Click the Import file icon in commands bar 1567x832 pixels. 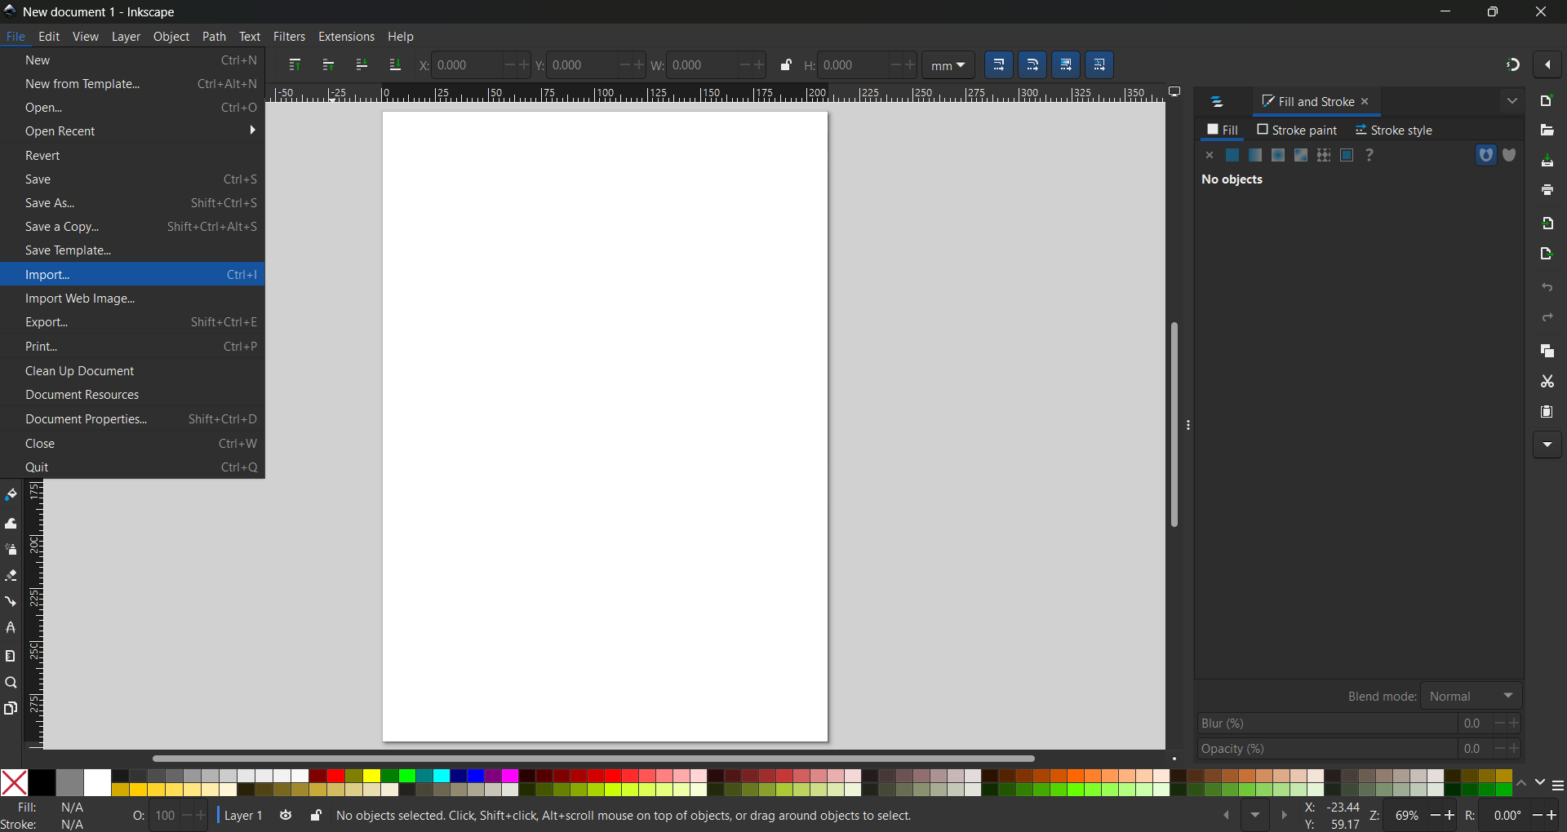click(1547, 223)
